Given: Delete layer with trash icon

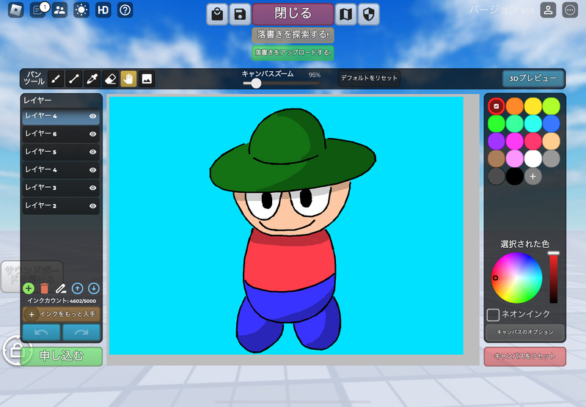Looking at the screenshot, I should (45, 288).
